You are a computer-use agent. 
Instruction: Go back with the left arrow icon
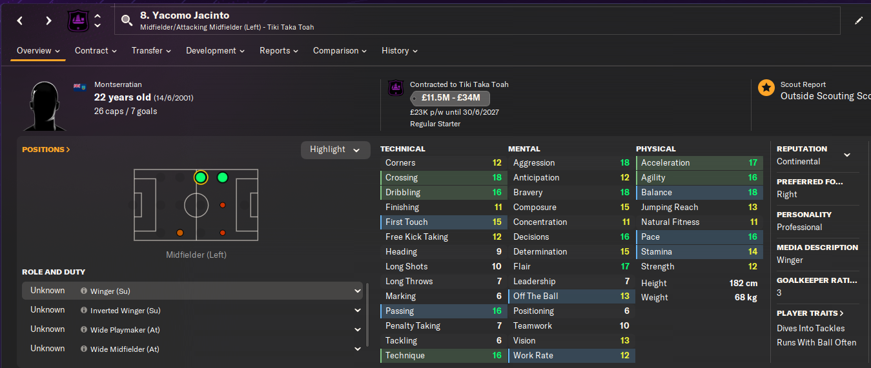tap(20, 21)
